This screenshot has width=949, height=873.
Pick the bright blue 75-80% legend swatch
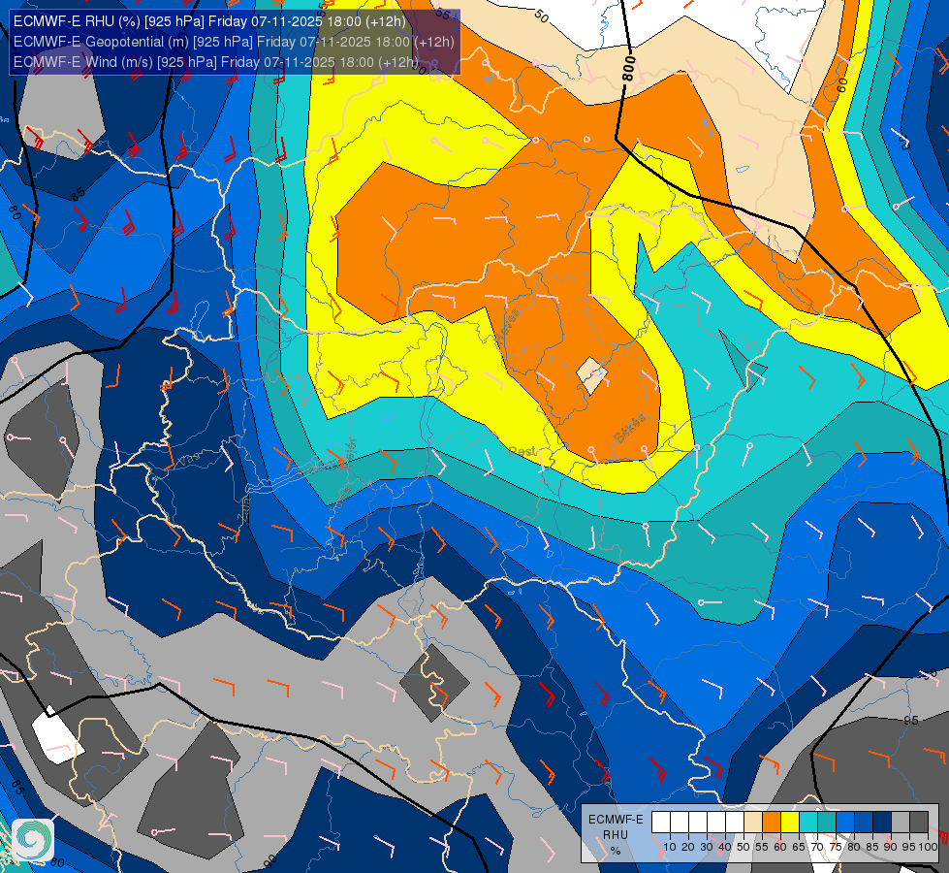click(845, 823)
